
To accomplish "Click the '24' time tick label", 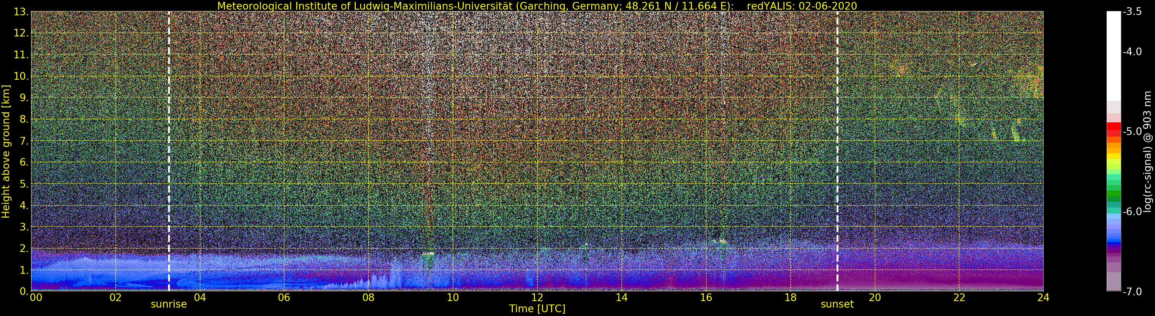I will point(1043,297).
